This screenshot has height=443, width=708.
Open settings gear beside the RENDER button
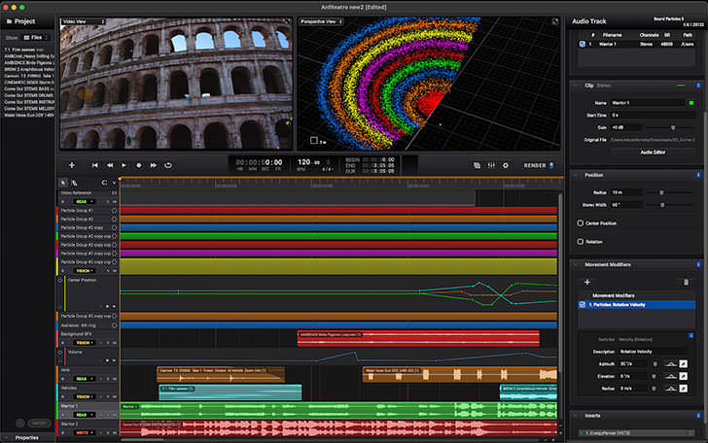tap(505, 165)
